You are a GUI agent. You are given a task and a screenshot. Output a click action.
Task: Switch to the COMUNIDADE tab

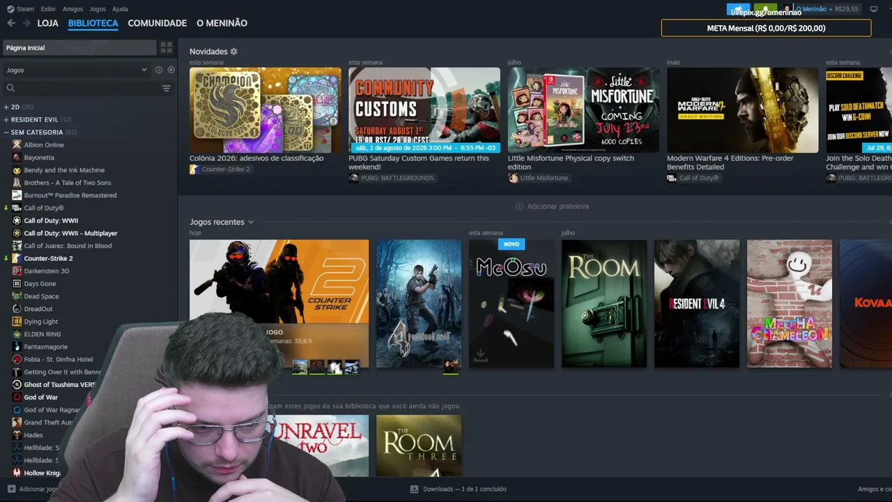coord(157,23)
